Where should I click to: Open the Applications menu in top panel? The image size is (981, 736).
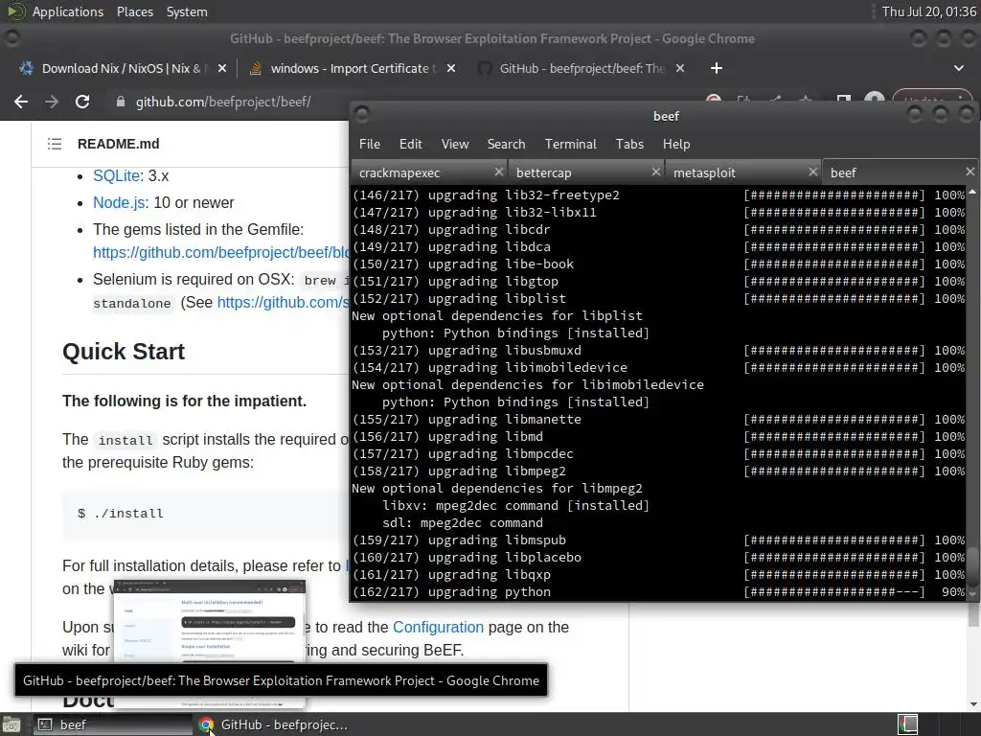[x=68, y=11]
